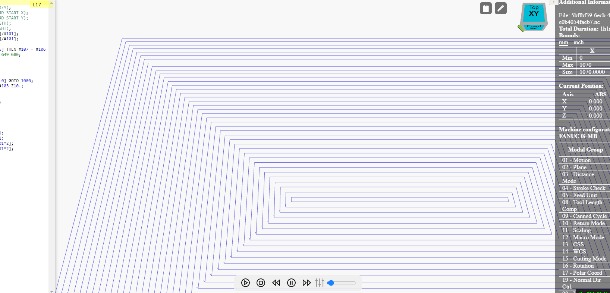Click the GOTO 1000 code line
This screenshot has width=610, height=293.
coord(17,81)
